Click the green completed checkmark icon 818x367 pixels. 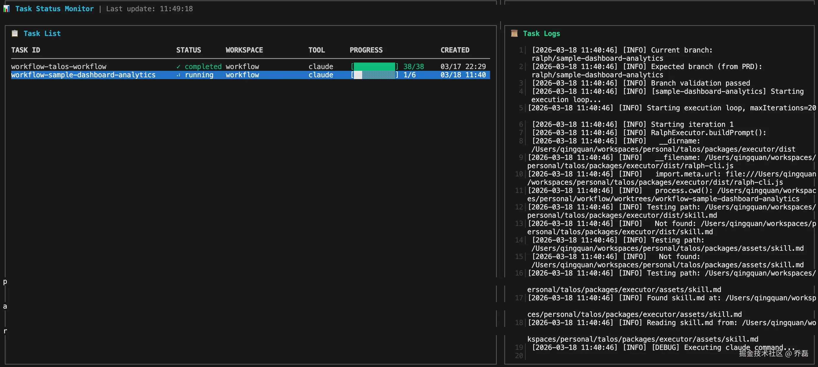pos(178,66)
